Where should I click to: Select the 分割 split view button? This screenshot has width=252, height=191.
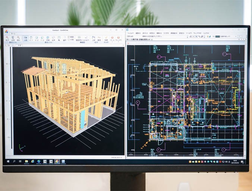tap(26, 38)
